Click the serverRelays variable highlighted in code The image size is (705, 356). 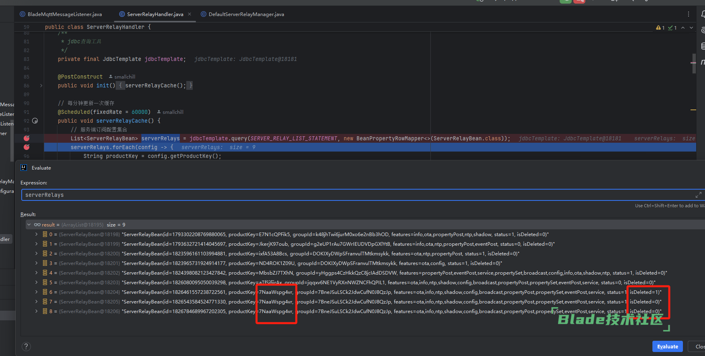[x=161, y=138]
